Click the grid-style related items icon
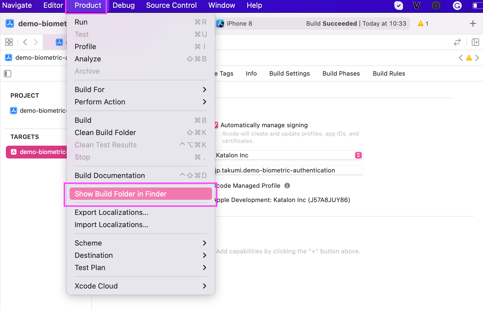The height and width of the screenshot is (310, 483). pos(9,42)
